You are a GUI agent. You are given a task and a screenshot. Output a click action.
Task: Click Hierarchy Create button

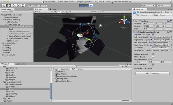[x=4, y=12]
